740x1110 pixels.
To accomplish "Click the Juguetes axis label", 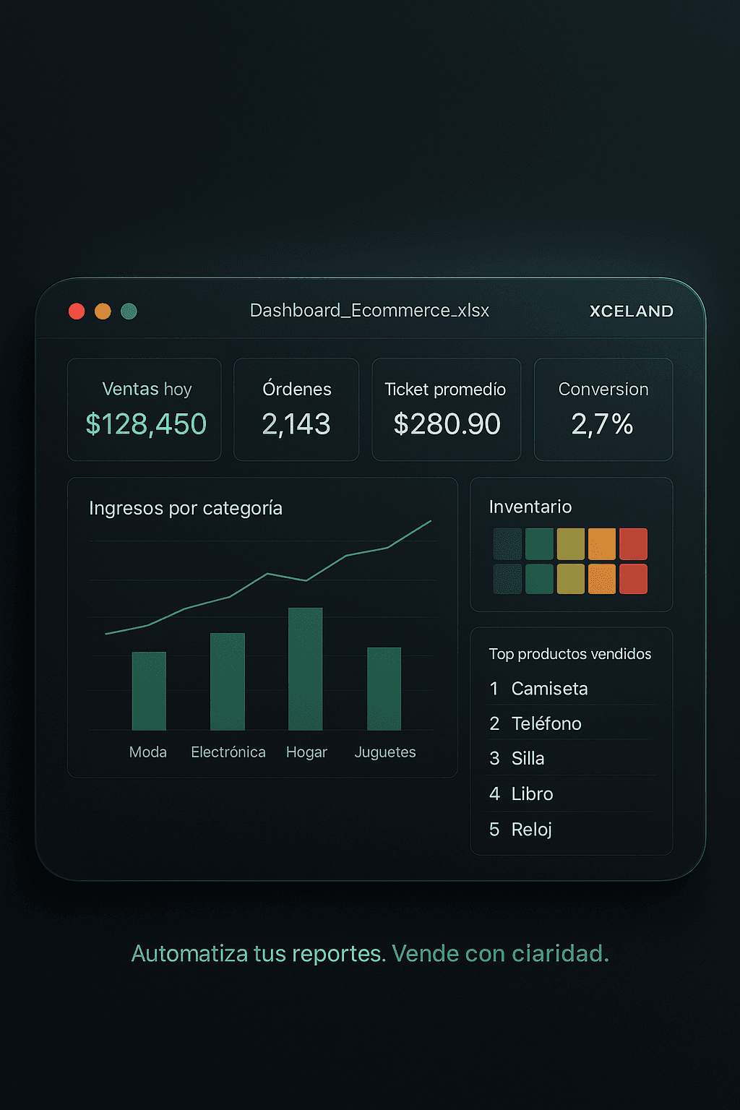I will [385, 753].
